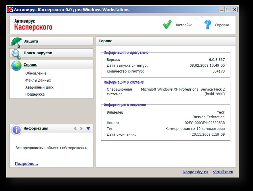
Task: Click the round Information 'i' icon
Action: pos(16,130)
